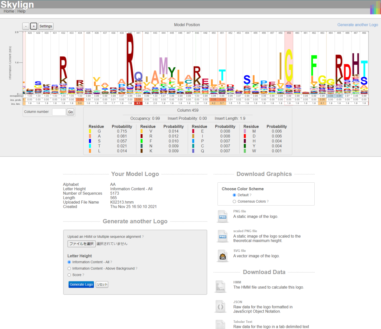Screen dimensions: 381x329
Task: Click the Column:459 heading
Action: (x=188, y=110)
